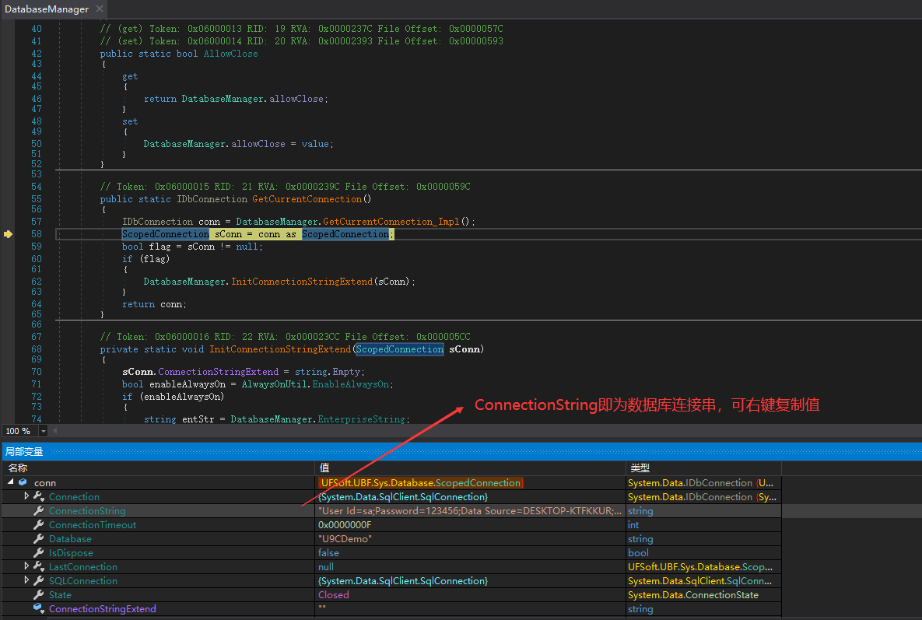The width and height of the screenshot is (922, 620).
Task: Click the wrench icon beside Database property
Action: [x=38, y=539]
